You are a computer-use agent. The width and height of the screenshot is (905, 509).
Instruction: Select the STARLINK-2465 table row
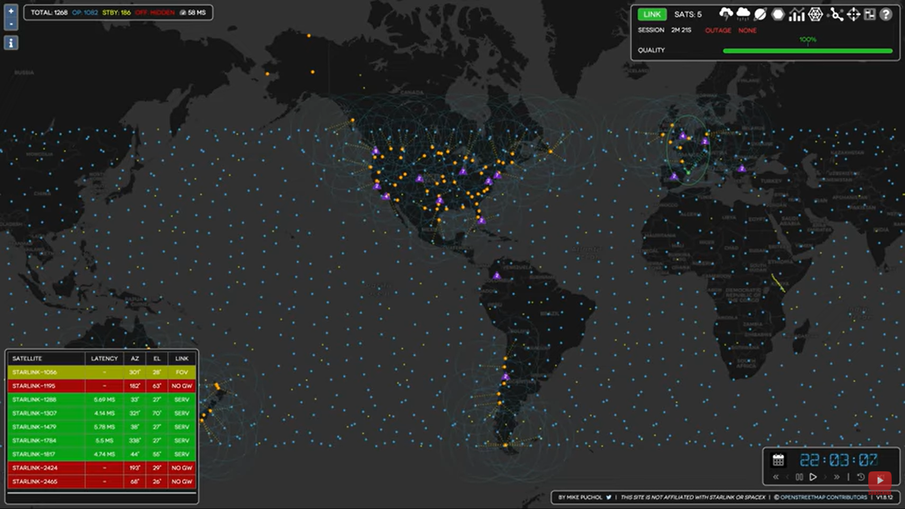point(101,482)
